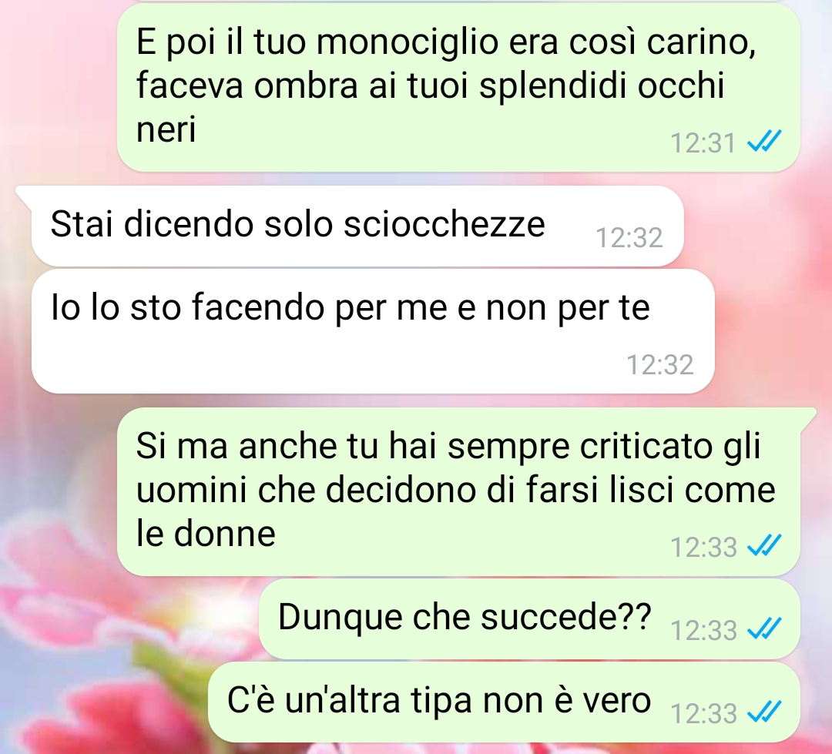Image resolution: width=832 pixels, height=754 pixels.
Task: Click 12:33 timestamp on 'lisci come le donne' message
Action: pos(703,547)
